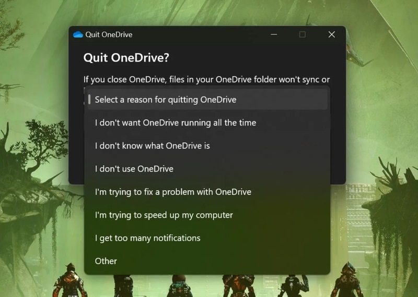Choose 'Other' at the bottom of the list
418x297 pixels.
coord(207,261)
